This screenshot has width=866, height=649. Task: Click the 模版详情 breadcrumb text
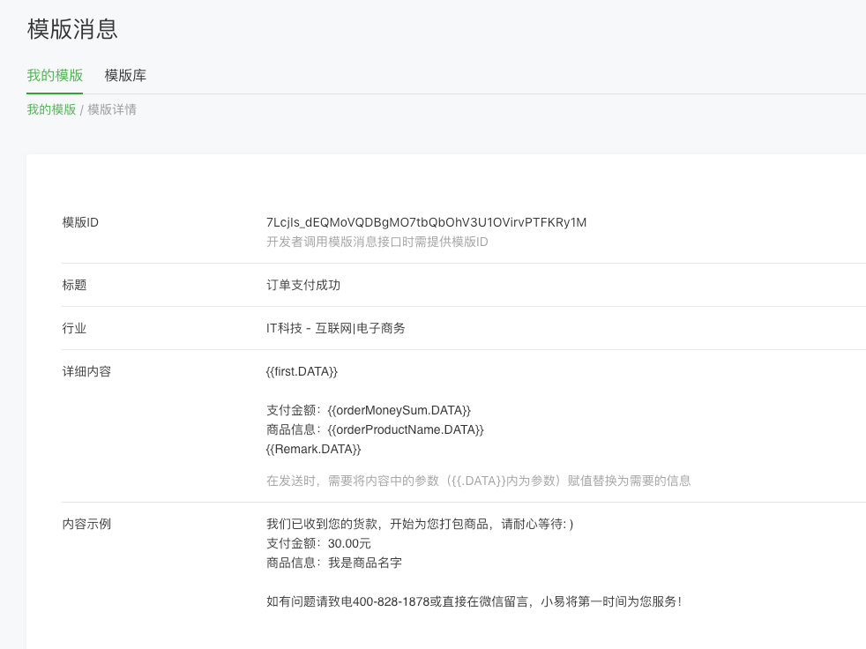point(112,109)
